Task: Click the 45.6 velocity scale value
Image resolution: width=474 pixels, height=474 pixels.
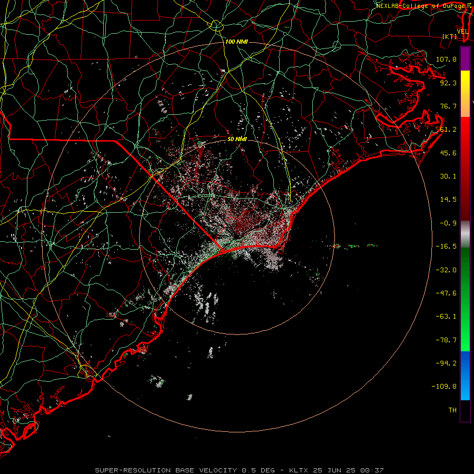Action: point(448,153)
